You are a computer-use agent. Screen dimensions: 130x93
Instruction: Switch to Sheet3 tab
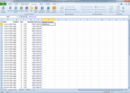point(28,90)
